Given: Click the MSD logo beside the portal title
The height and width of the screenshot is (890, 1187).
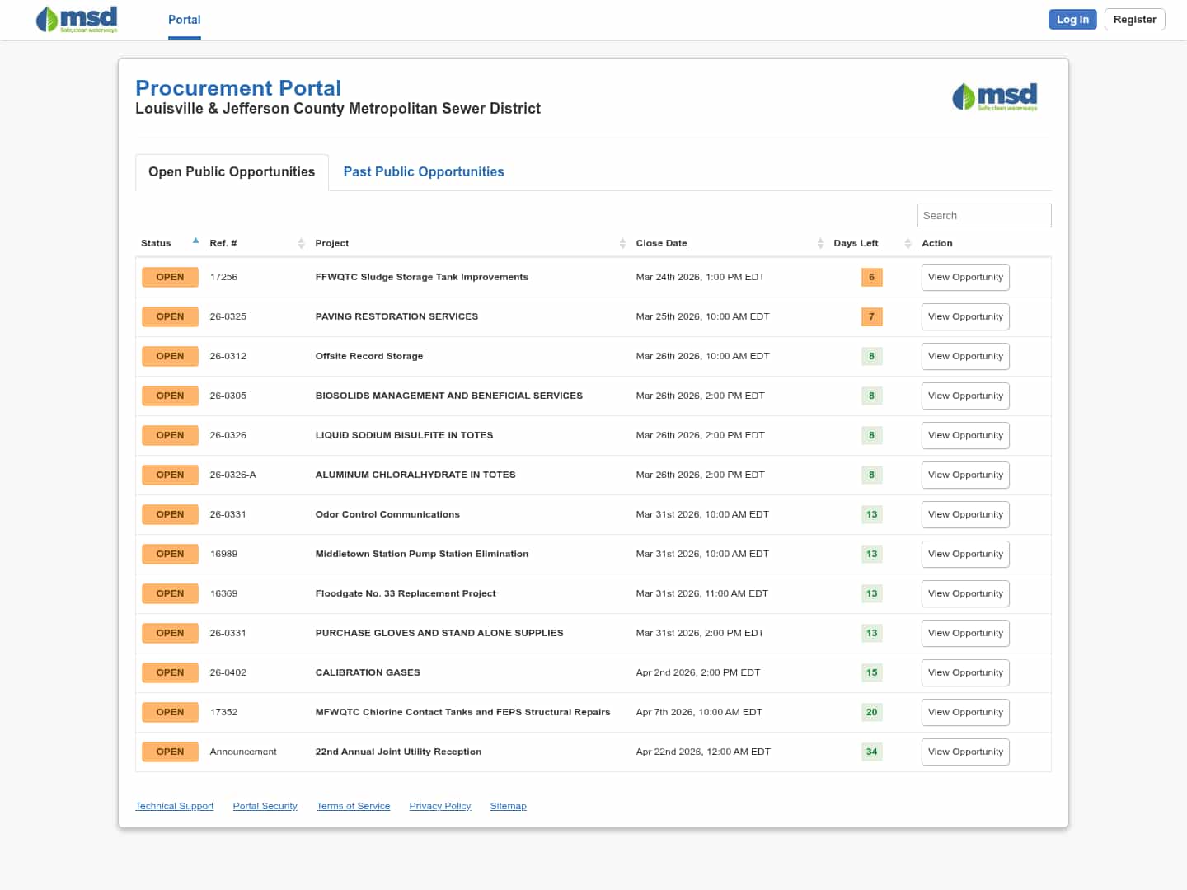Looking at the screenshot, I should coord(994,97).
